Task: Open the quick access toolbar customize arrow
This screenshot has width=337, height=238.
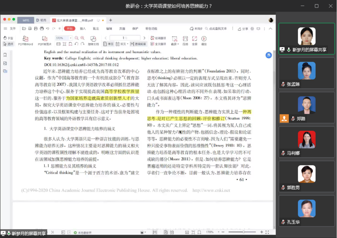Action: 60,29
